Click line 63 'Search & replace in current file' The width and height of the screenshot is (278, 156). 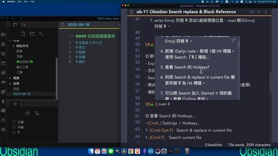coord(204,130)
